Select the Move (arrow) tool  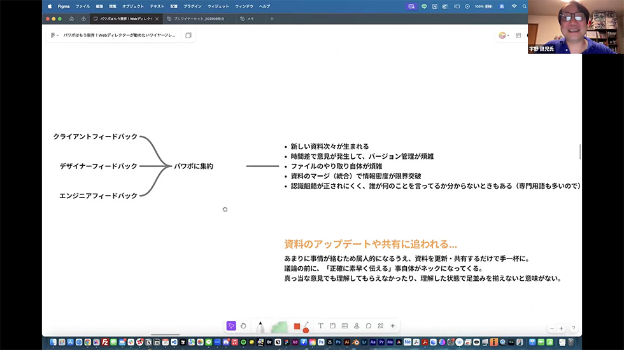pos(230,326)
